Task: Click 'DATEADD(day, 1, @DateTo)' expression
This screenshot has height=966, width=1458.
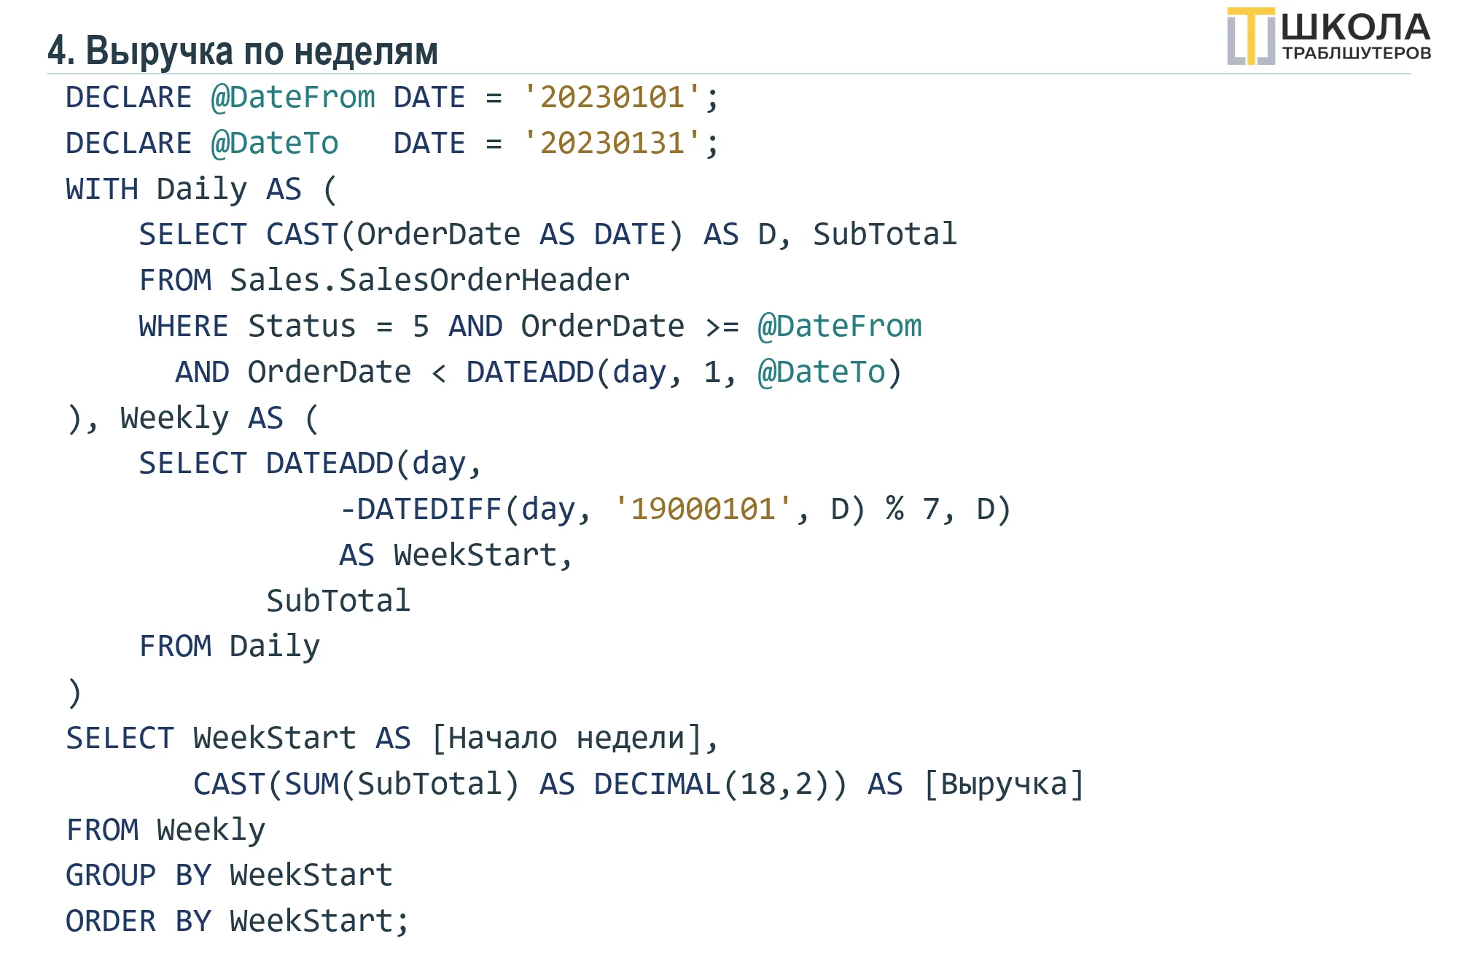Action: point(685,373)
